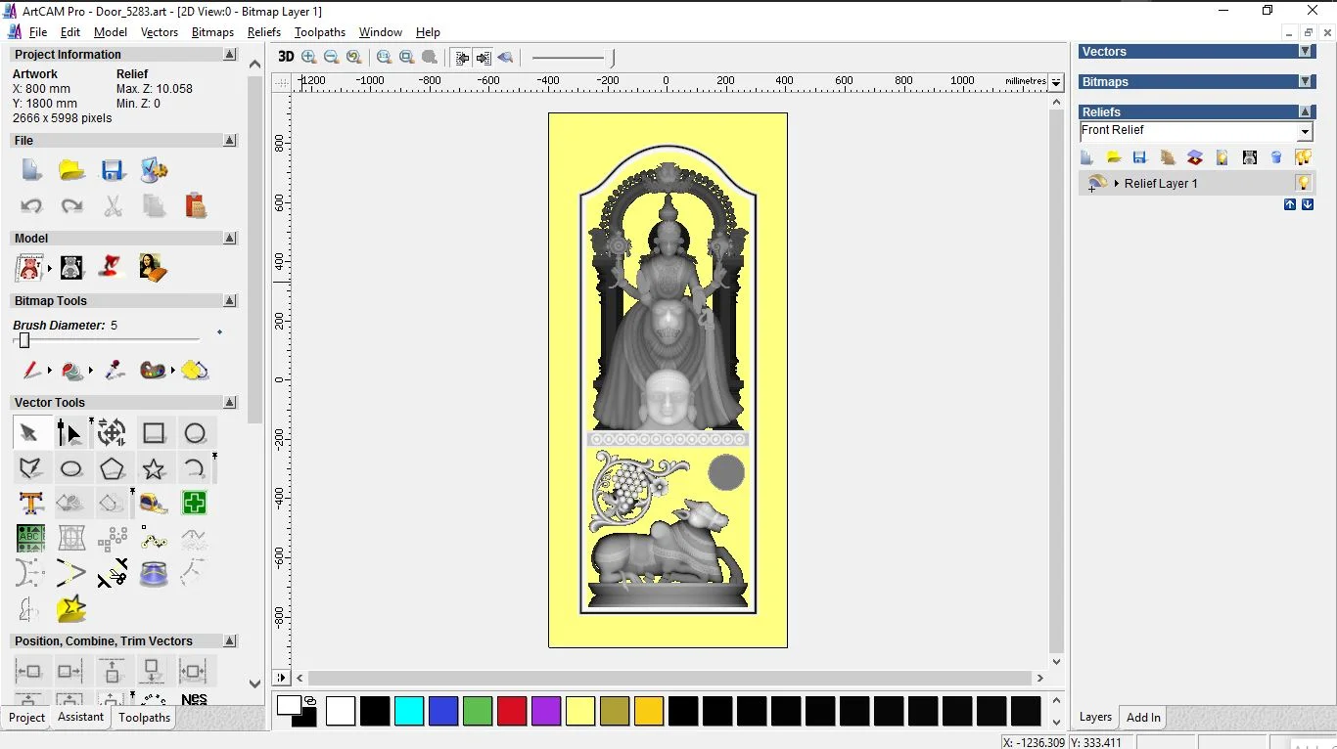Image resolution: width=1337 pixels, height=749 pixels.
Task: Move relief layer up with arrow button
Action: click(x=1290, y=204)
